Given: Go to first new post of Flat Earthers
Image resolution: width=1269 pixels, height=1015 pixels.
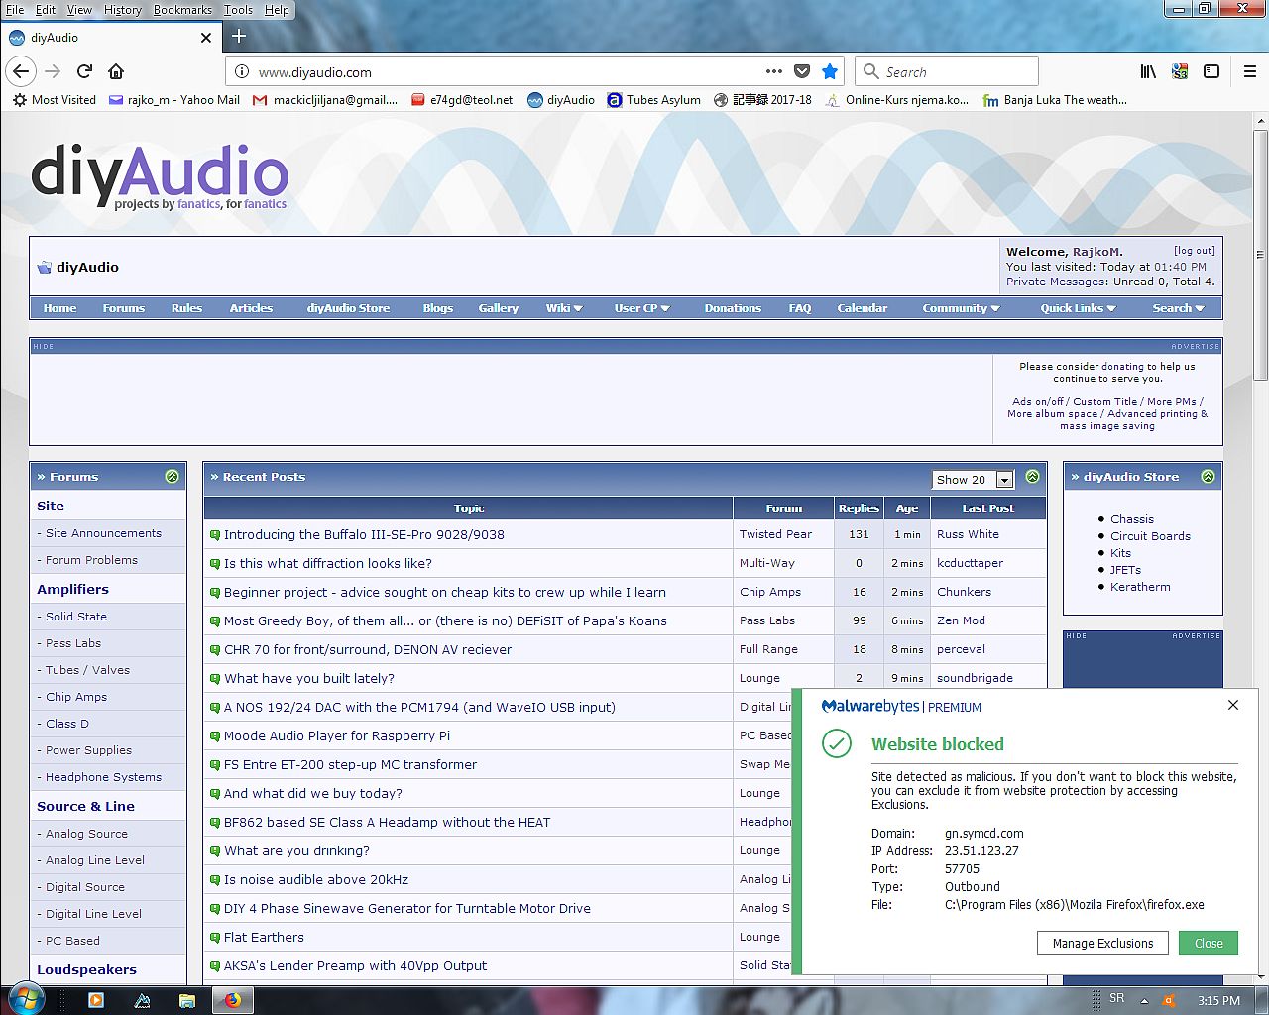Looking at the screenshot, I should coord(215,938).
